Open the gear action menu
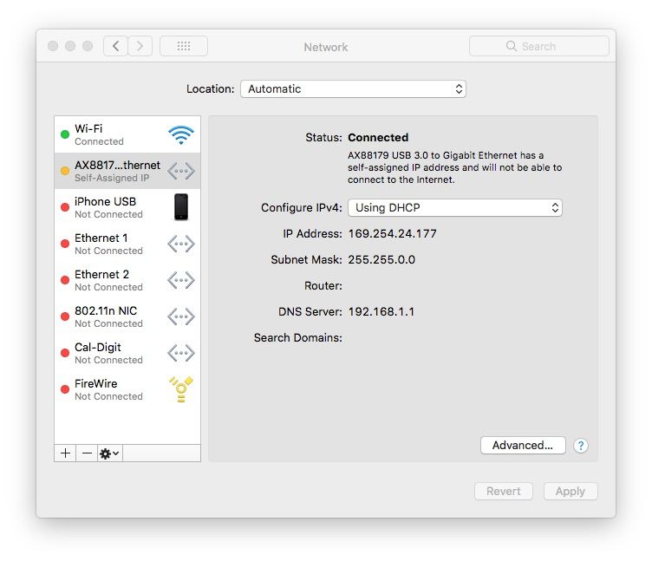Viewport: 652px width, 561px height. [x=109, y=453]
